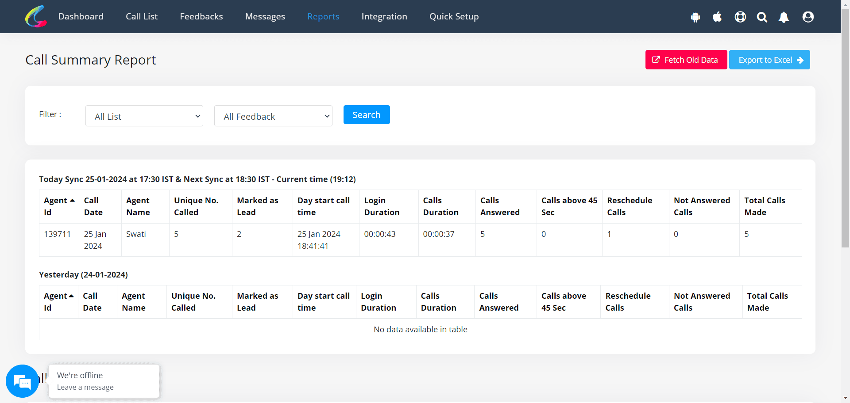
Task: Open the live chat bubble
Action: tap(22, 381)
